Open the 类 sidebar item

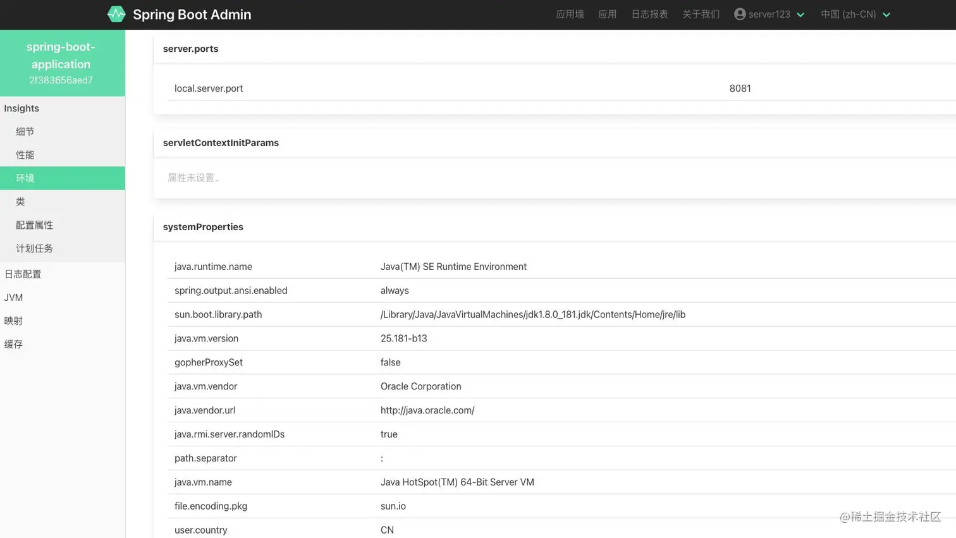[x=63, y=202]
